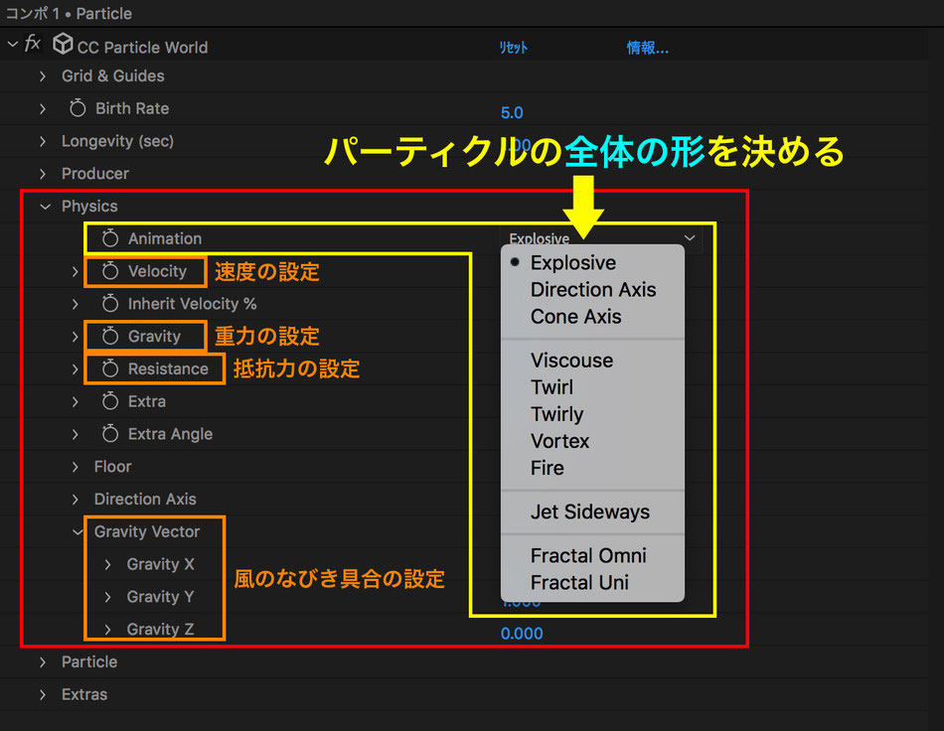
Task: Expand the Extras group
Action: tap(42, 694)
